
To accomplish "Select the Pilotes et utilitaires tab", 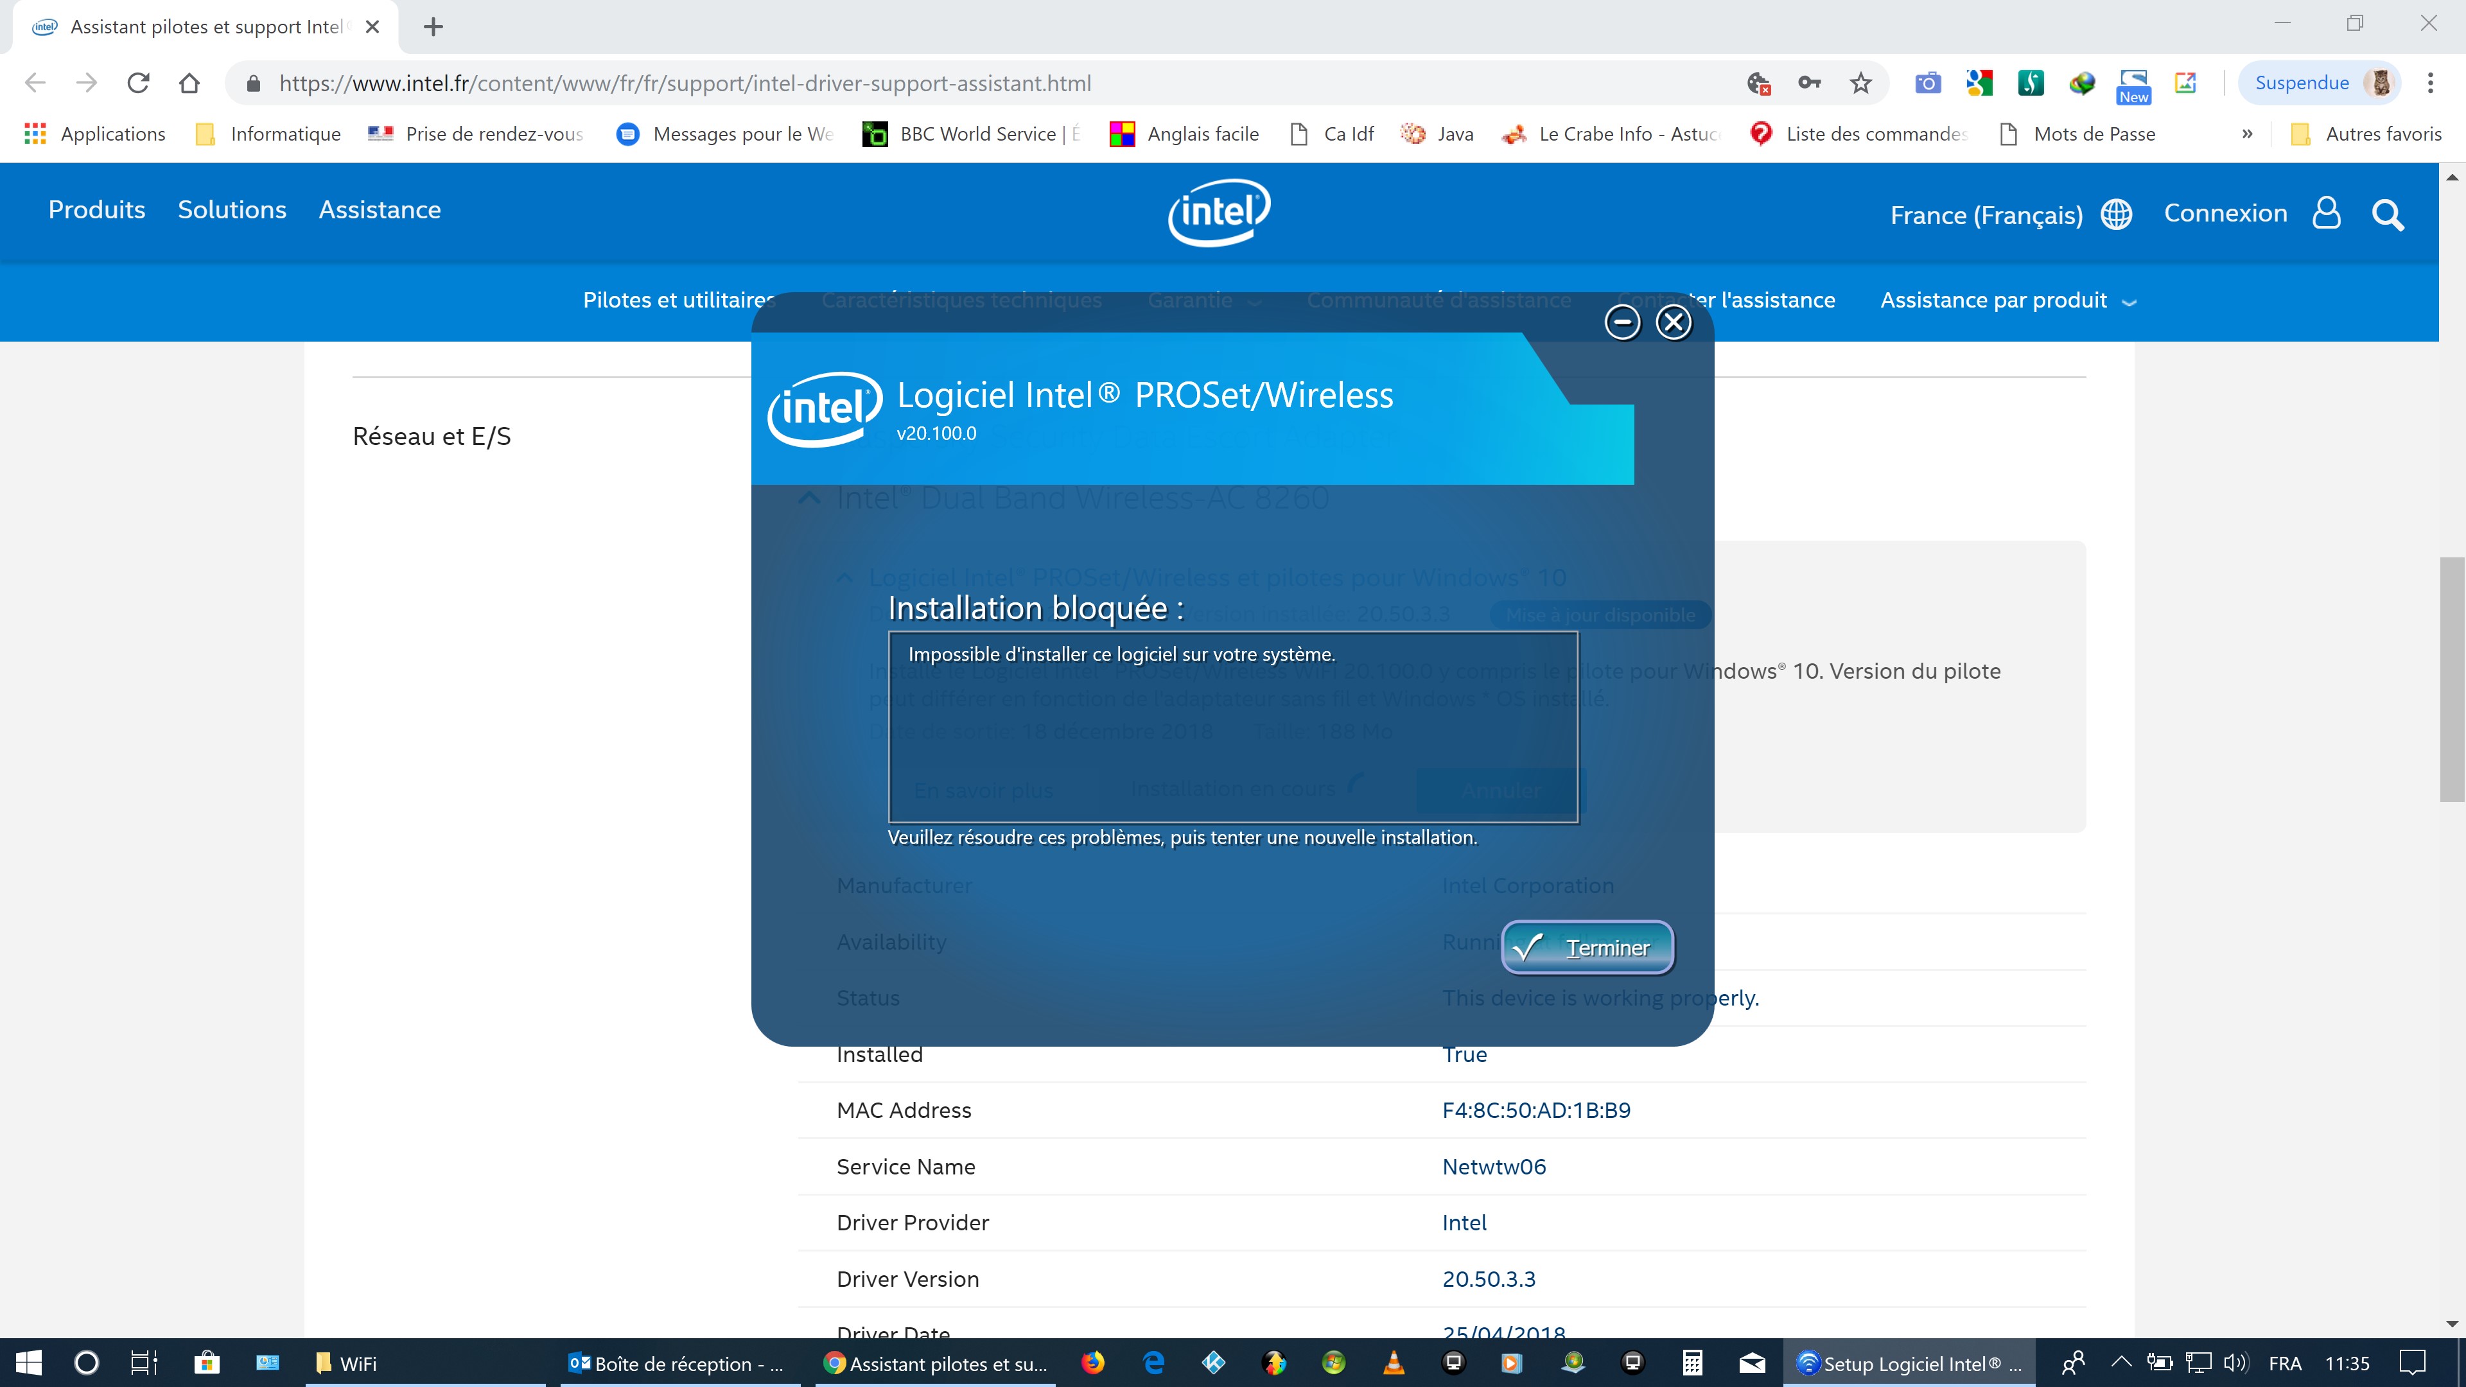I will [679, 300].
